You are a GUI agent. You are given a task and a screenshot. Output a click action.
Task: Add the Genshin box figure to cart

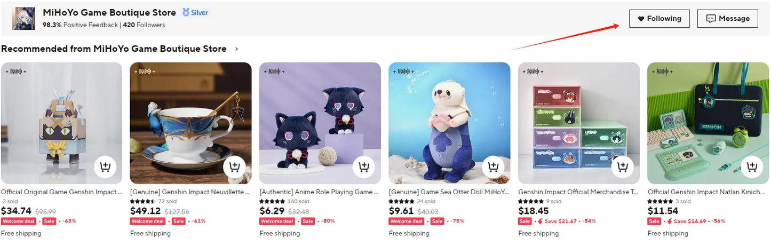click(105, 167)
